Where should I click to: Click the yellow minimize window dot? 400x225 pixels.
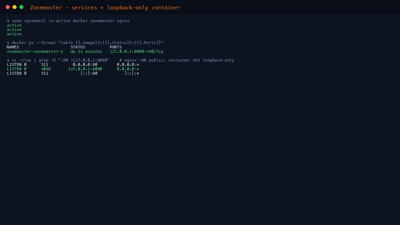coord(15,7)
